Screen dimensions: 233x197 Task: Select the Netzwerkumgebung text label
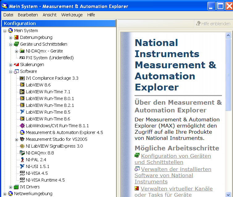click(33, 194)
